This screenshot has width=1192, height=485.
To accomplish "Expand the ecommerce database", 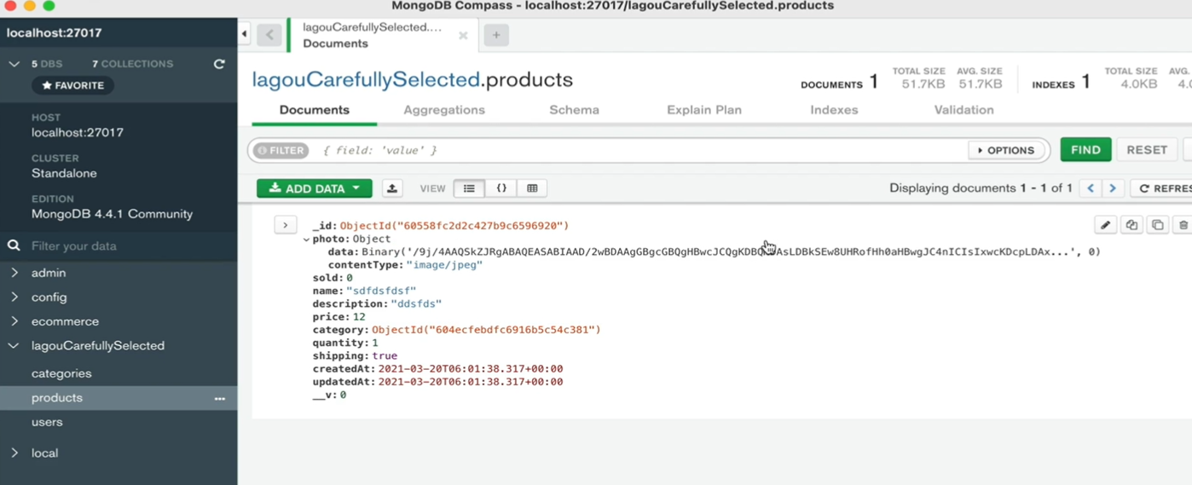I will (x=14, y=321).
